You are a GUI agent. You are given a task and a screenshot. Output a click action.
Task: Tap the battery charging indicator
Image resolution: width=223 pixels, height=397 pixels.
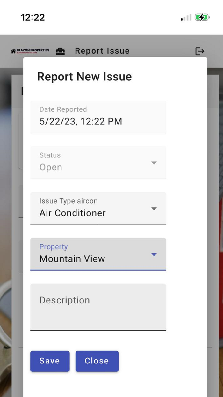[202, 18]
